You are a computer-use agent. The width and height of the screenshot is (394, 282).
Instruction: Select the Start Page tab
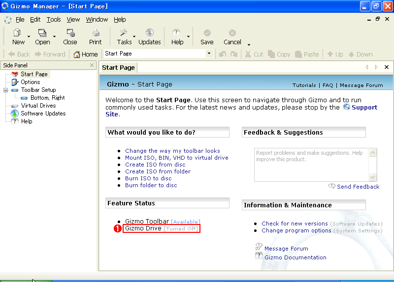click(x=118, y=68)
